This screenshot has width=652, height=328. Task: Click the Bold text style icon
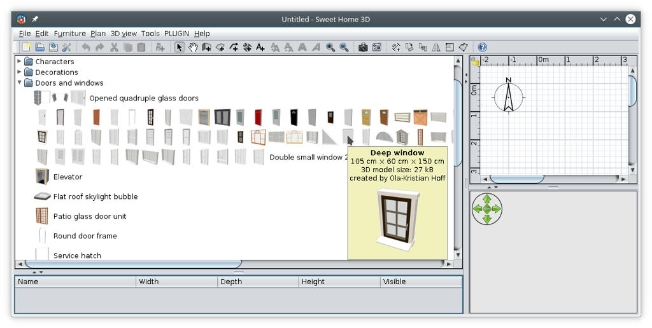pos(302,47)
